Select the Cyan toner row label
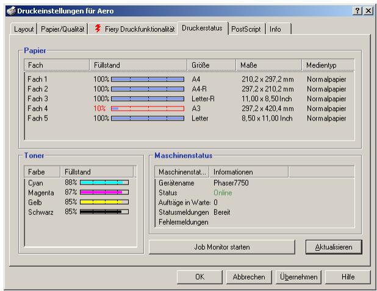Viewport: 377px width, 291px height. (35, 183)
